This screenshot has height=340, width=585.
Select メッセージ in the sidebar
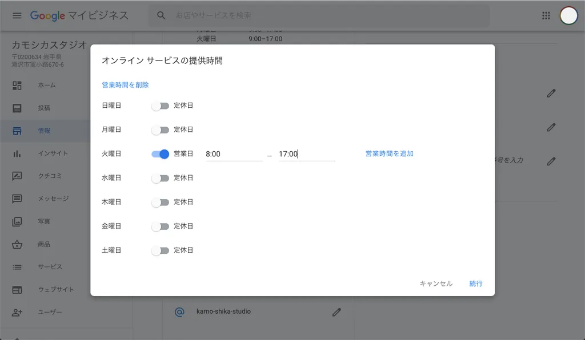[53, 199]
